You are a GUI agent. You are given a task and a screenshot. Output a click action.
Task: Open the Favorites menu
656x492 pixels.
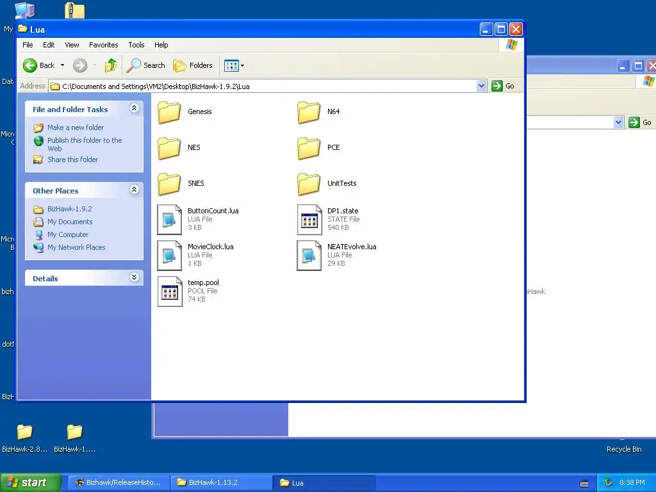[103, 45]
